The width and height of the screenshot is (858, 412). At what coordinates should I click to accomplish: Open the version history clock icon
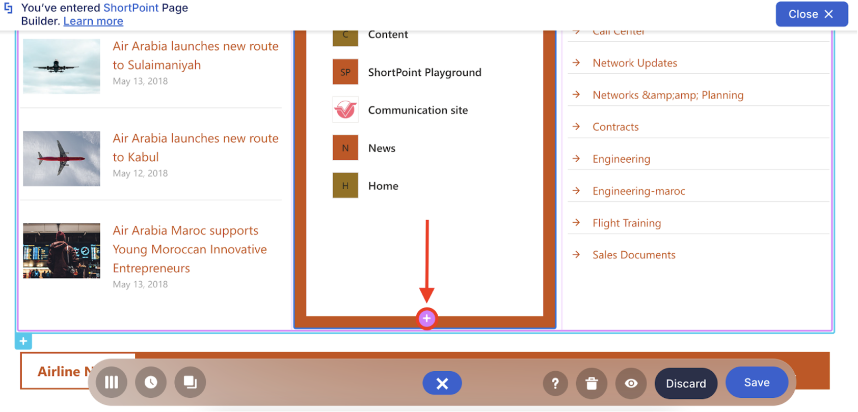click(x=151, y=382)
